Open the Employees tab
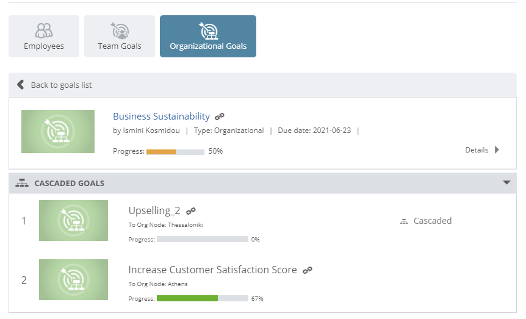The image size is (526, 319). (44, 36)
